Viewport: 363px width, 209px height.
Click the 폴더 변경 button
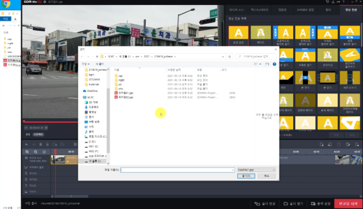[x=265, y=204]
